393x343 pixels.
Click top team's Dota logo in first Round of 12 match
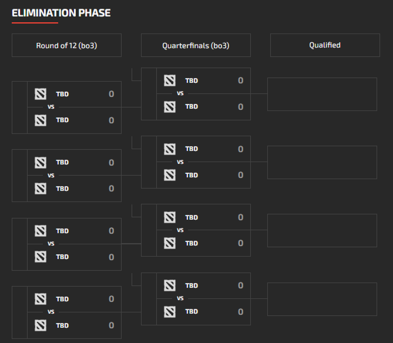[41, 94]
